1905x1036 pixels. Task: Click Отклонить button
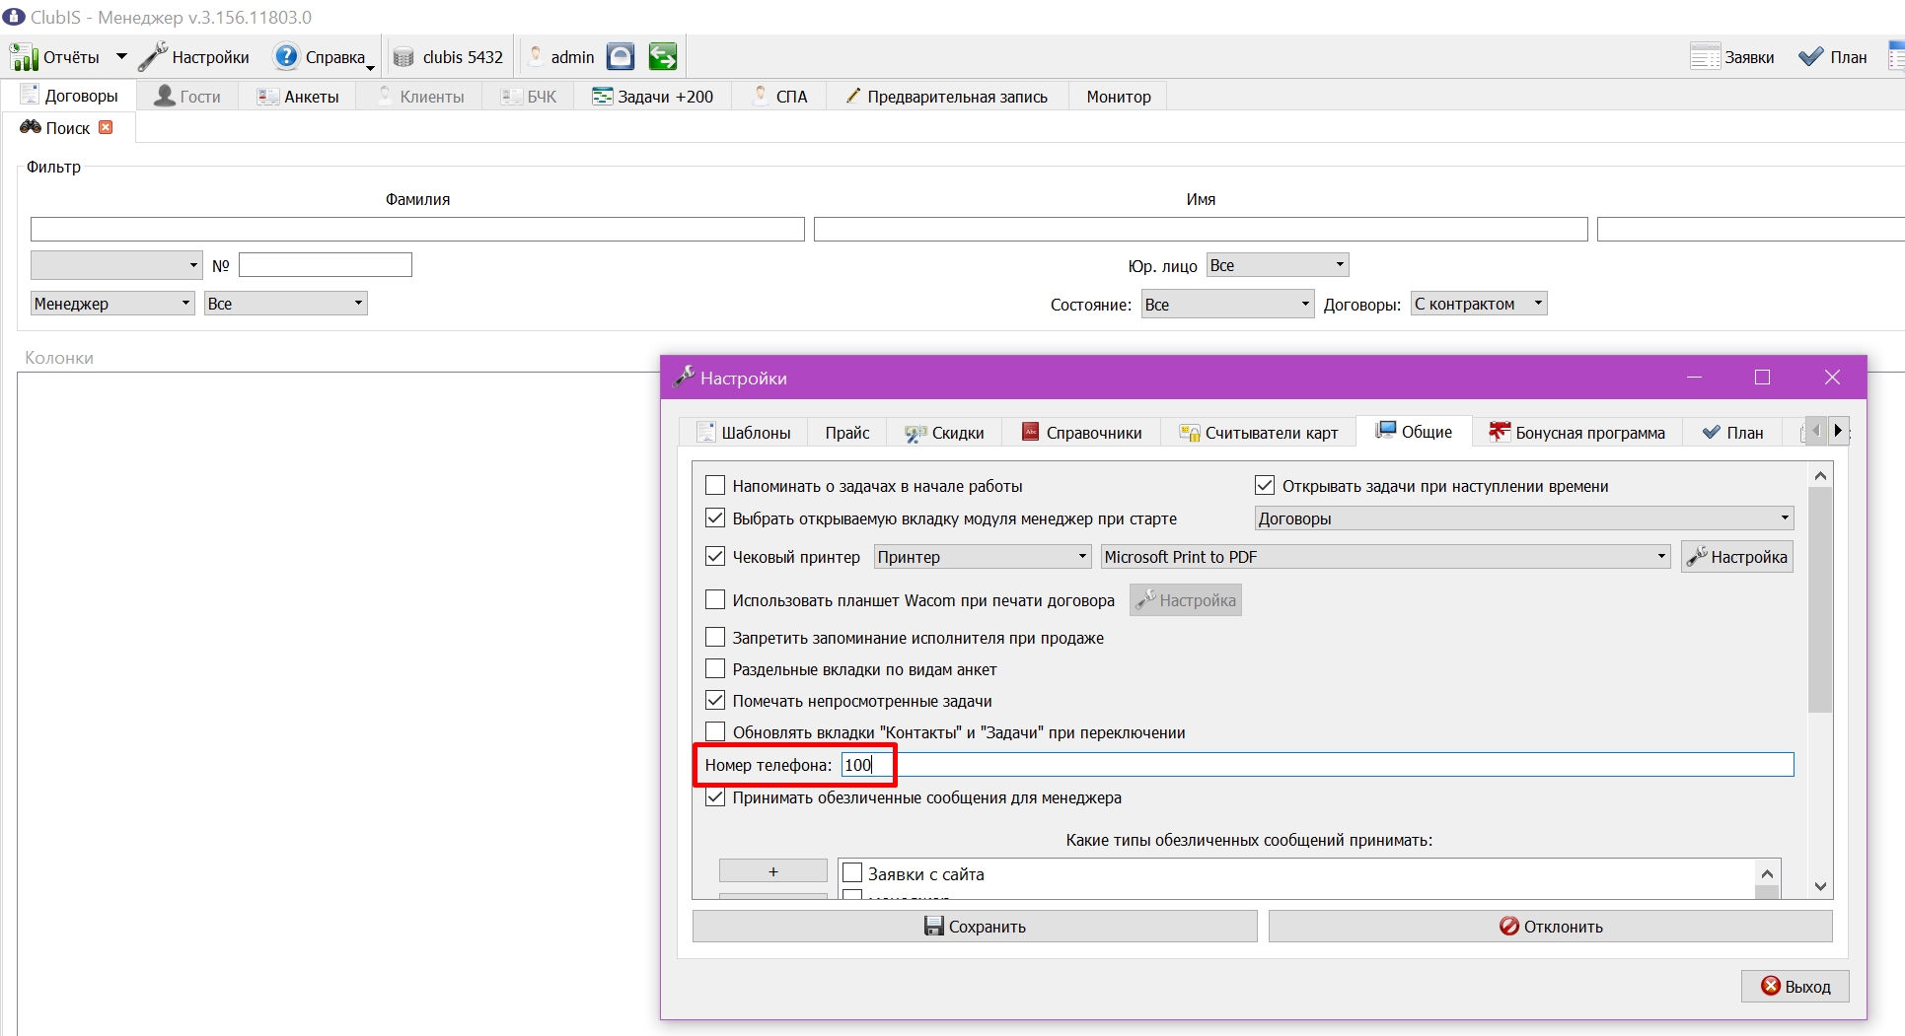point(1551,927)
